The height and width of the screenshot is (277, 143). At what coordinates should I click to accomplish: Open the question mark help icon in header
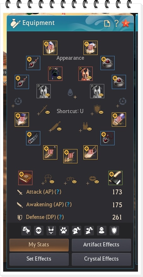116,23
